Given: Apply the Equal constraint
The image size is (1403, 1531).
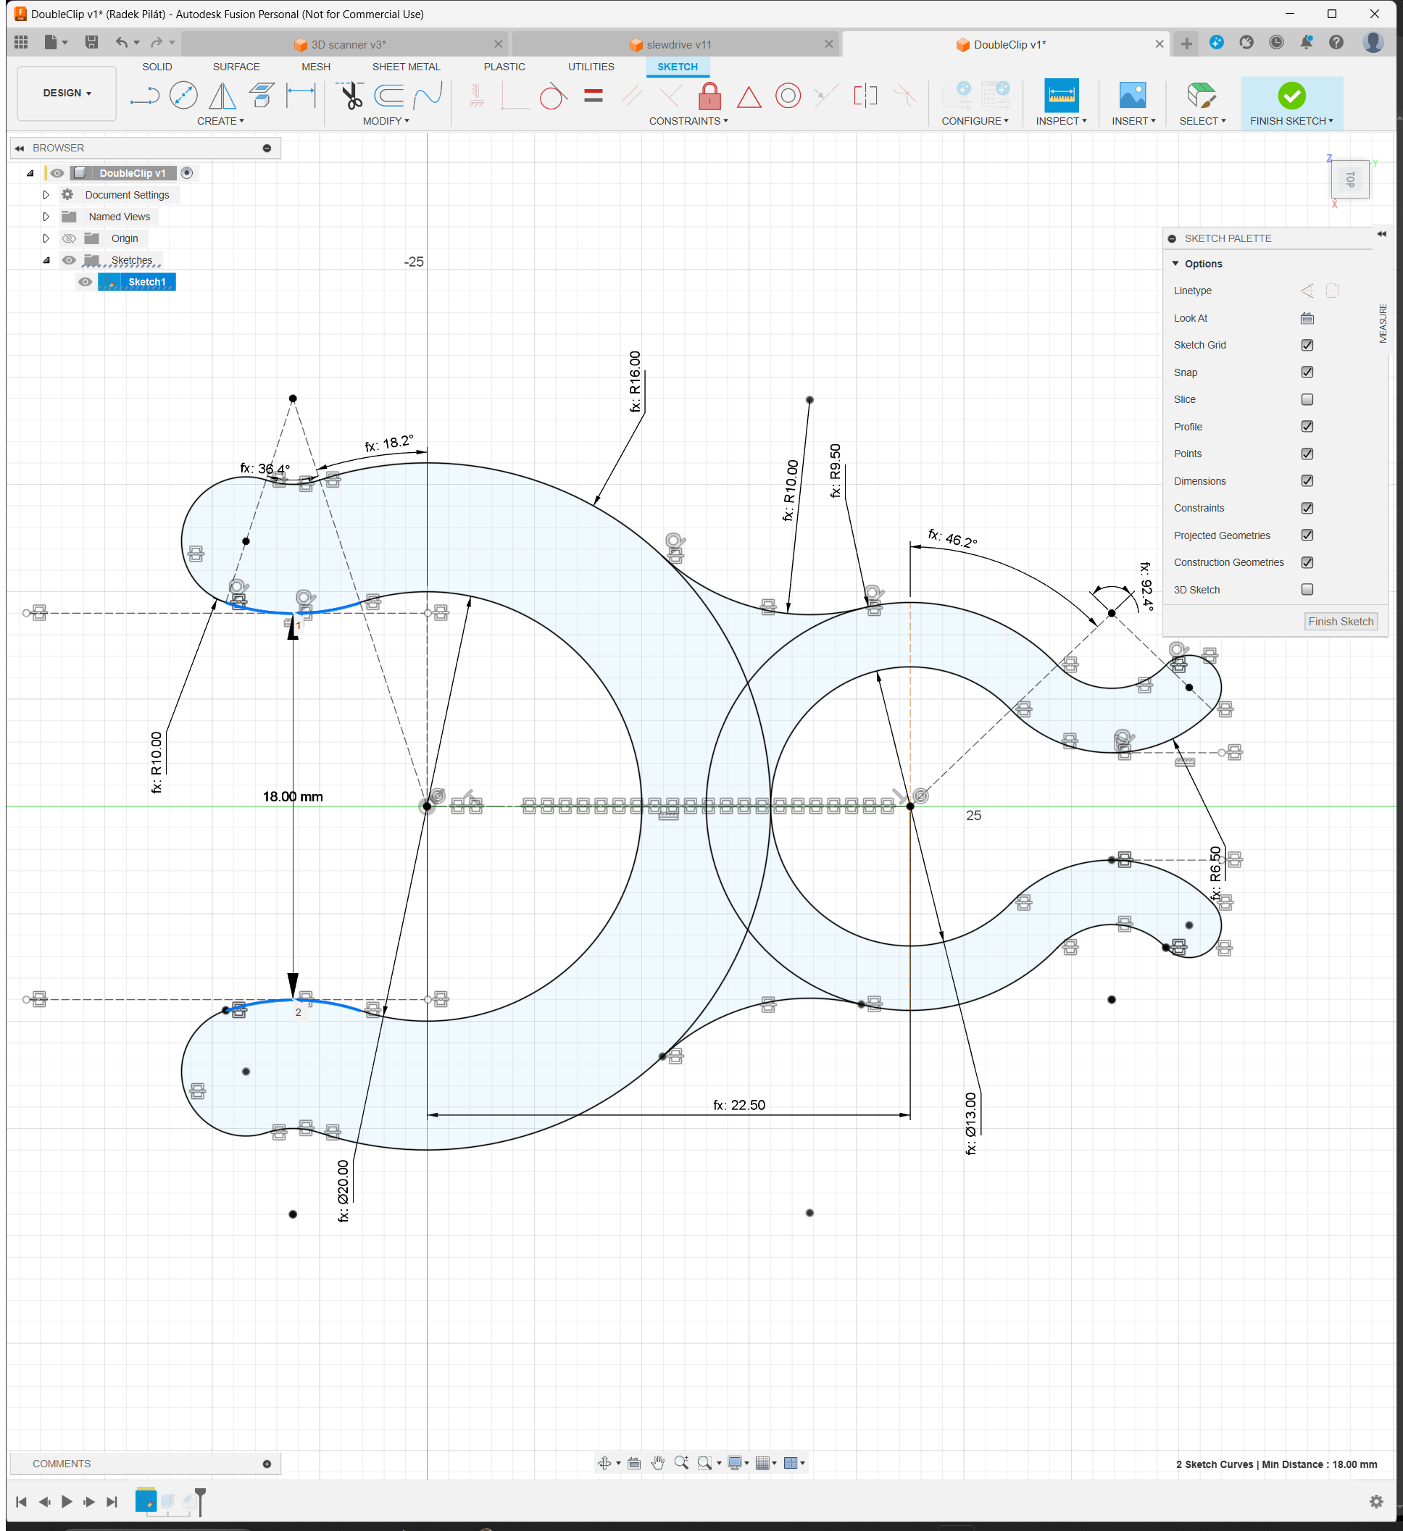Looking at the screenshot, I should tap(594, 96).
